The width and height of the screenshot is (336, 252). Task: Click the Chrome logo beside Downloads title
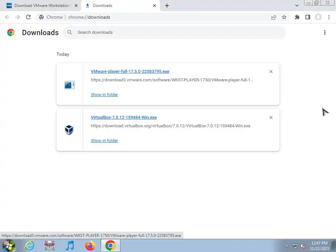pos(11,32)
